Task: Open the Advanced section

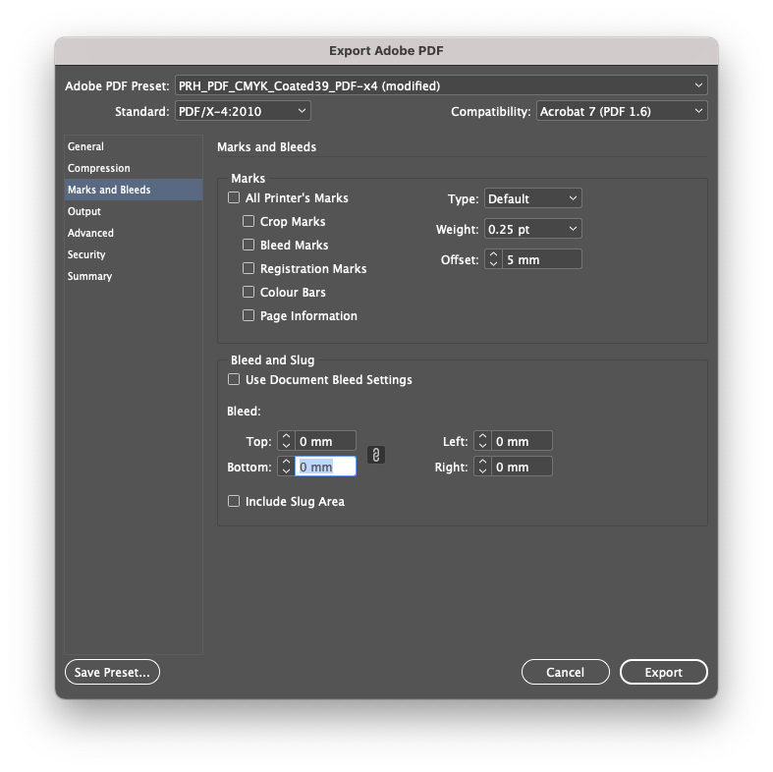Action: 134,233
